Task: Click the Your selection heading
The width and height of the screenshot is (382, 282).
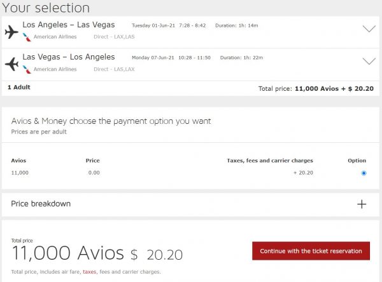Action: [x=45, y=8]
